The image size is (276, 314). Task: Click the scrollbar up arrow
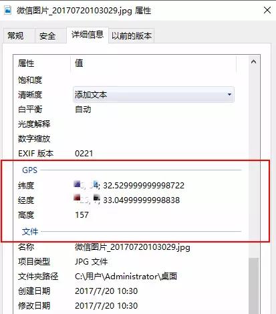(253, 62)
